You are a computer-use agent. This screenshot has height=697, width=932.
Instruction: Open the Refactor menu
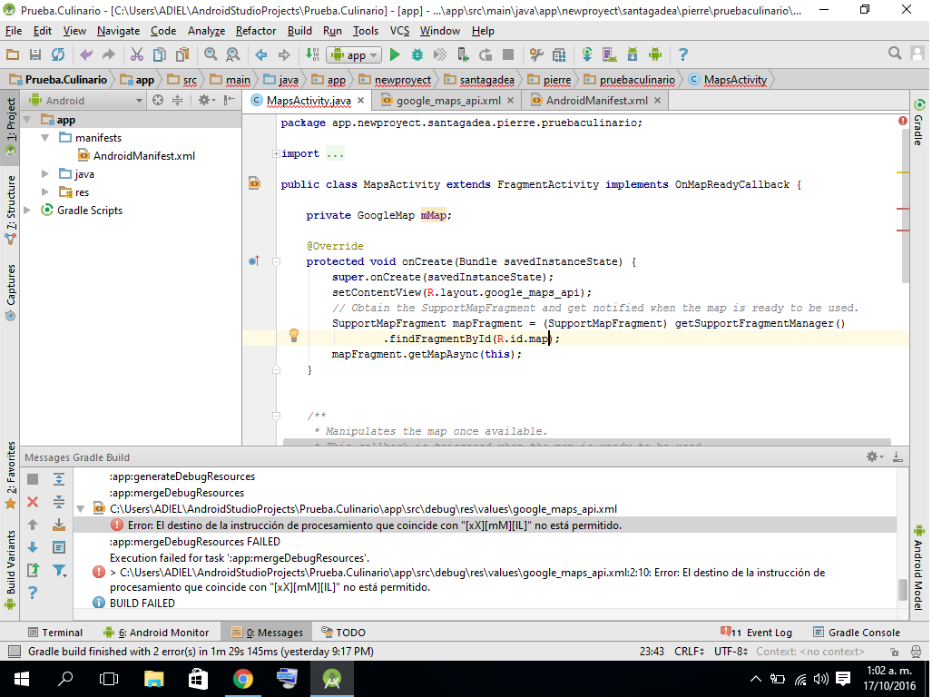tap(256, 31)
